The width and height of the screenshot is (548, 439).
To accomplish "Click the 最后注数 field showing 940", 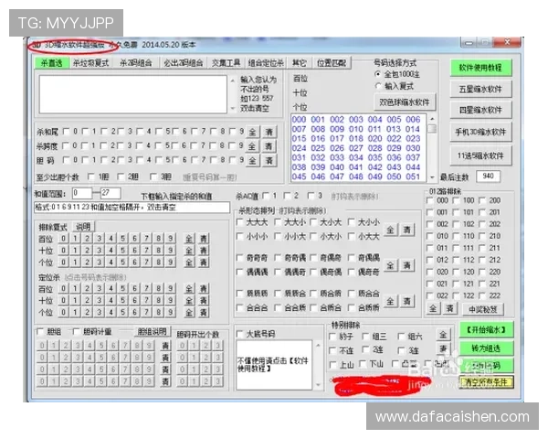I will tap(489, 177).
